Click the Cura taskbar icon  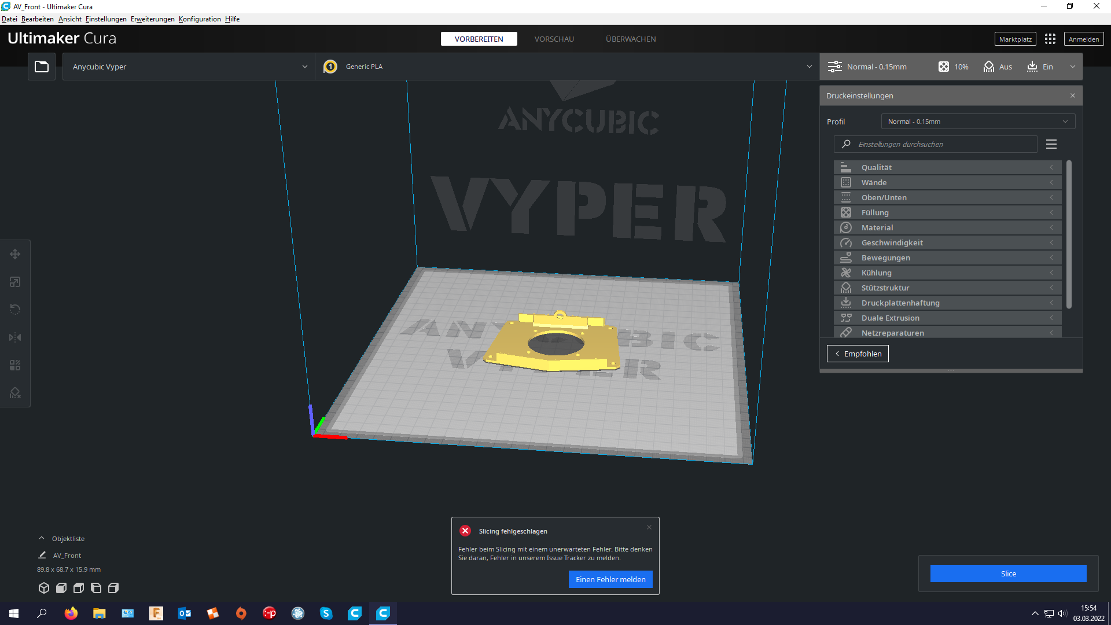382,613
